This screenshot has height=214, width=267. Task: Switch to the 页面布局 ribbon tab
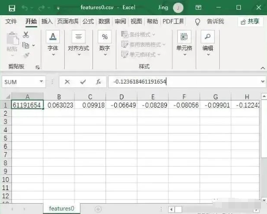click(x=67, y=21)
